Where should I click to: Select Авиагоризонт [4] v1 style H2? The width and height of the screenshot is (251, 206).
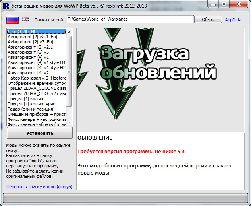[x=36, y=68]
